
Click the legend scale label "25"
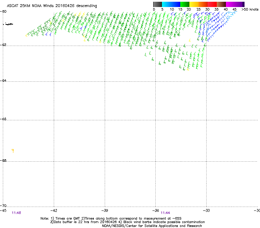(x=199, y=9)
